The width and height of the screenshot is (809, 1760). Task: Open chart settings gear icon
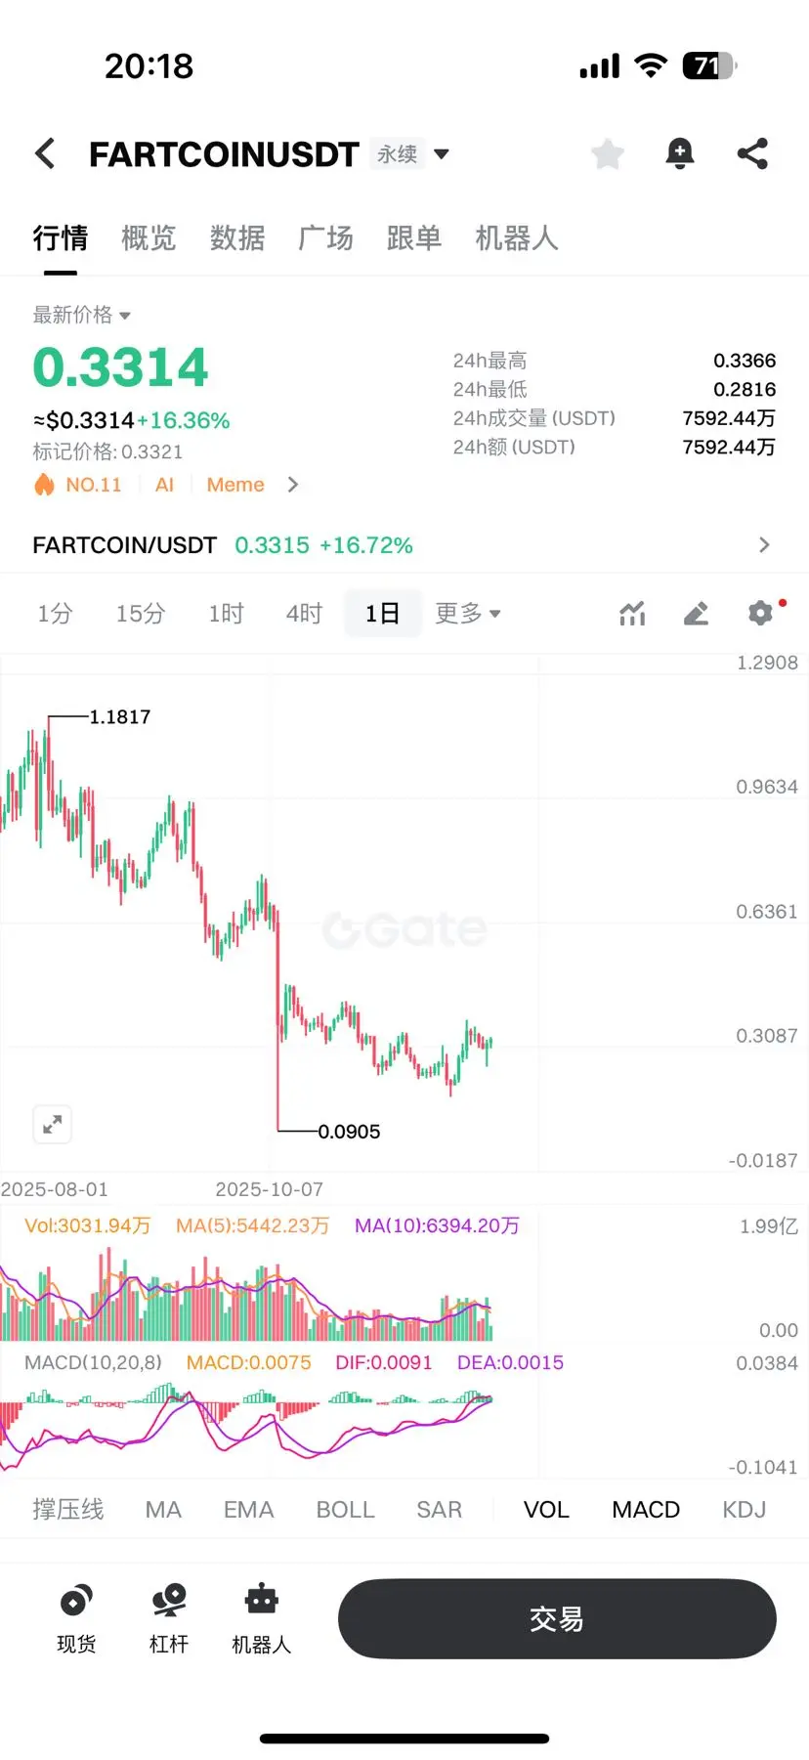click(760, 613)
